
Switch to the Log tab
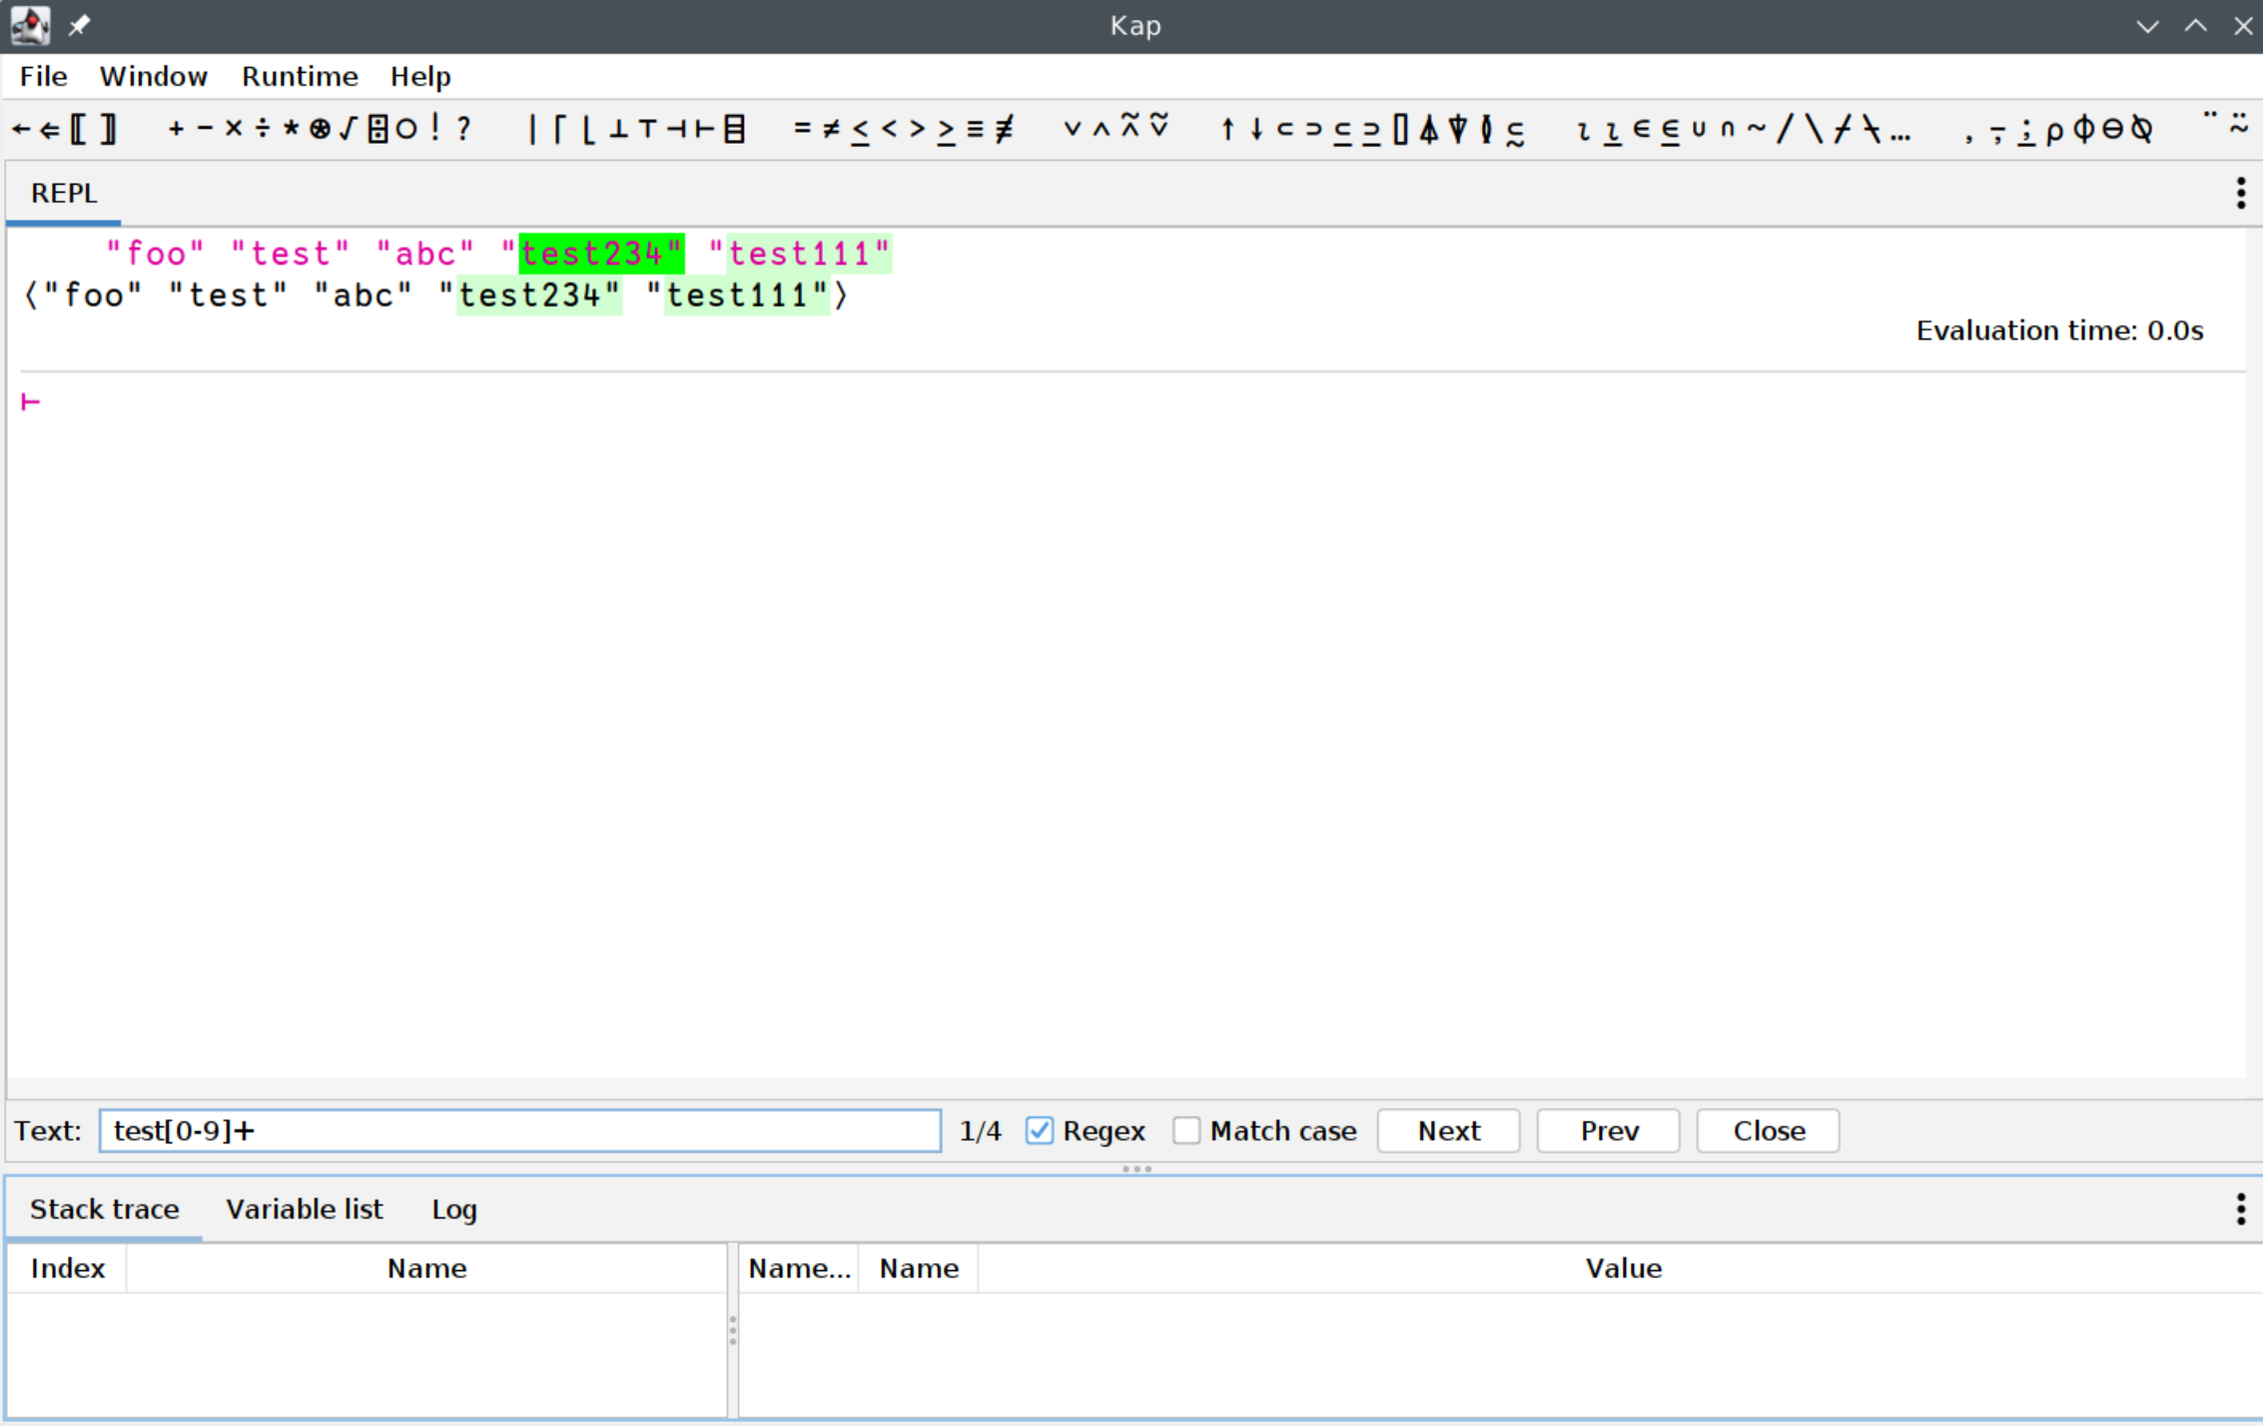454,1209
